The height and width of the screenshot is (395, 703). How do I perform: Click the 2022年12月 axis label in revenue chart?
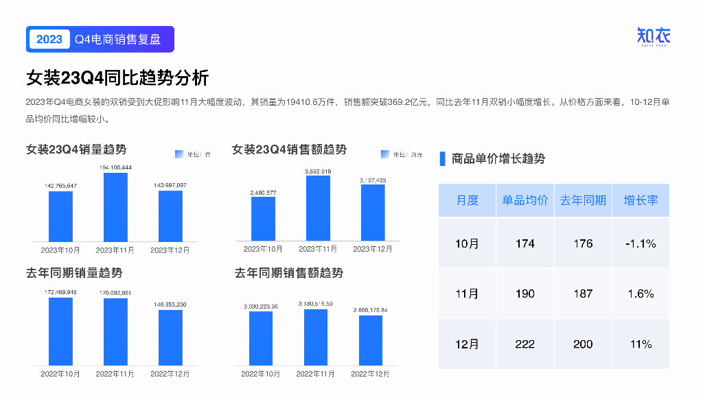click(370, 374)
